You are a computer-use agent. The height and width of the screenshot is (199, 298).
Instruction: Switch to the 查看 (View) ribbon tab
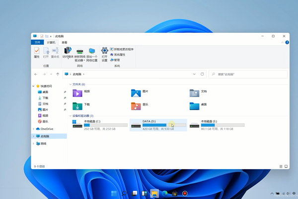pyautogui.click(x=65, y=43)
